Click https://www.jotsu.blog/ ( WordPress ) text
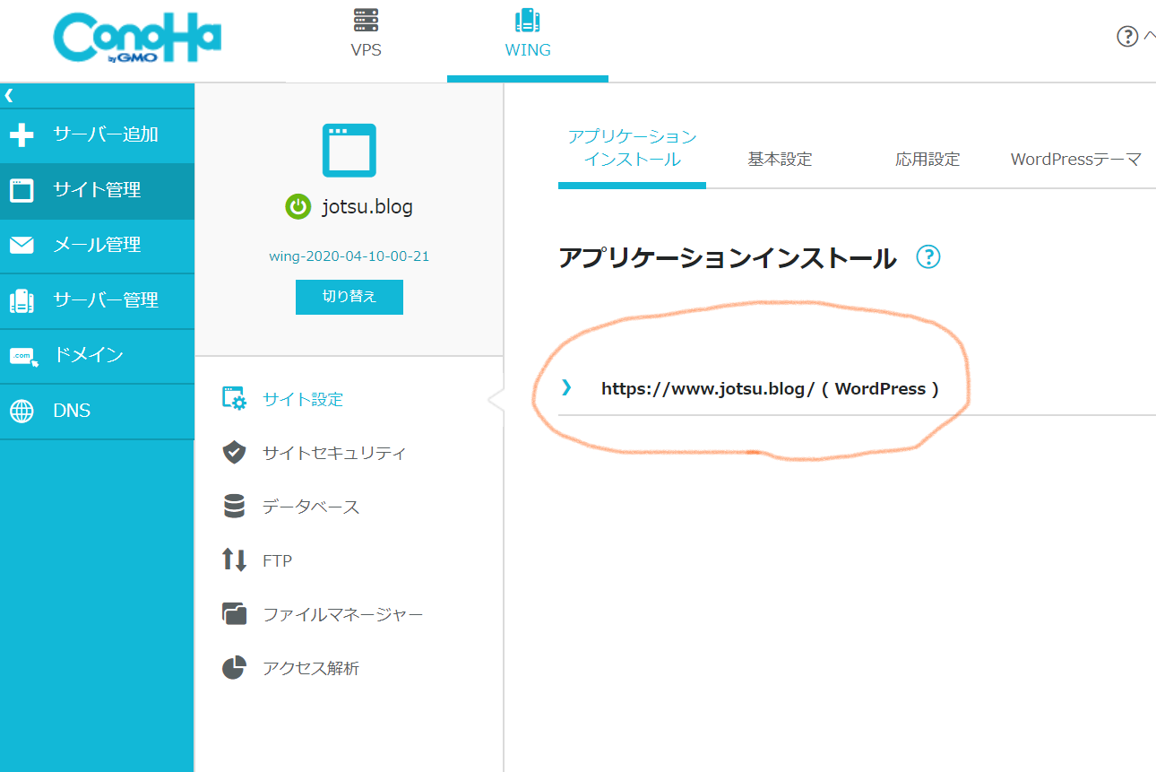 (x=770, y=389)
